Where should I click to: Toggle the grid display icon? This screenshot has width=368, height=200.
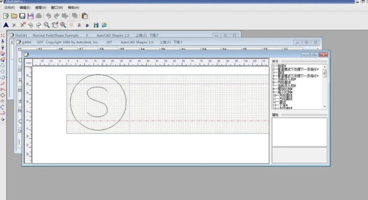click(71, 25)
